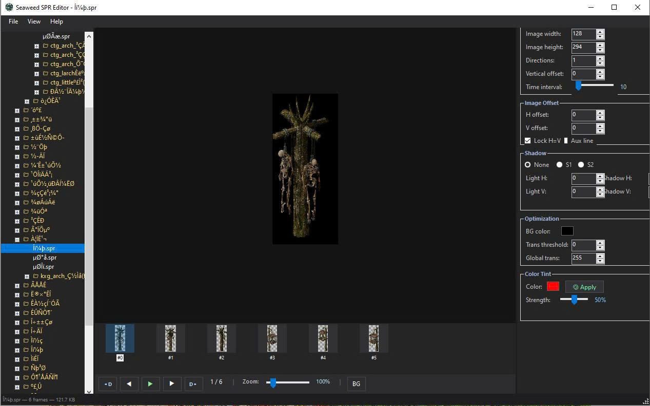Open the BG color black swatch
650x406 pixels.
(567, 231)
